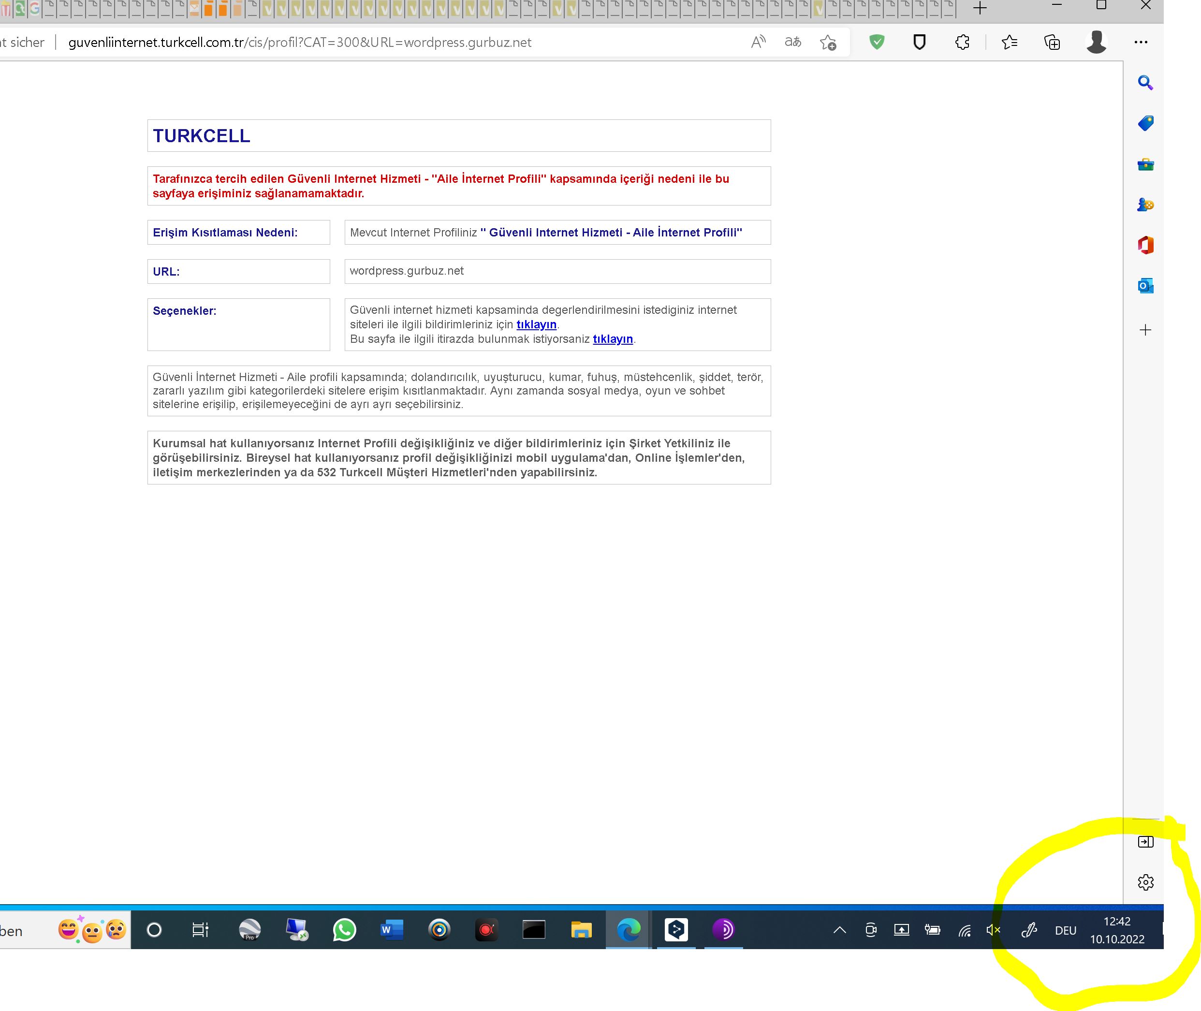Click the Seçenekler label
This screenshot has height=1011, width=1201.
pyautogui.click(x=185, y=310)
